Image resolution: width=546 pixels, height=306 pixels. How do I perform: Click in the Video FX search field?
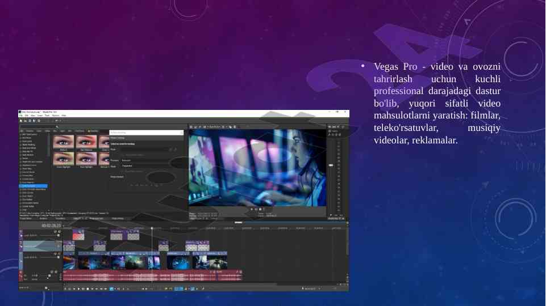click(x=38, y=126)
